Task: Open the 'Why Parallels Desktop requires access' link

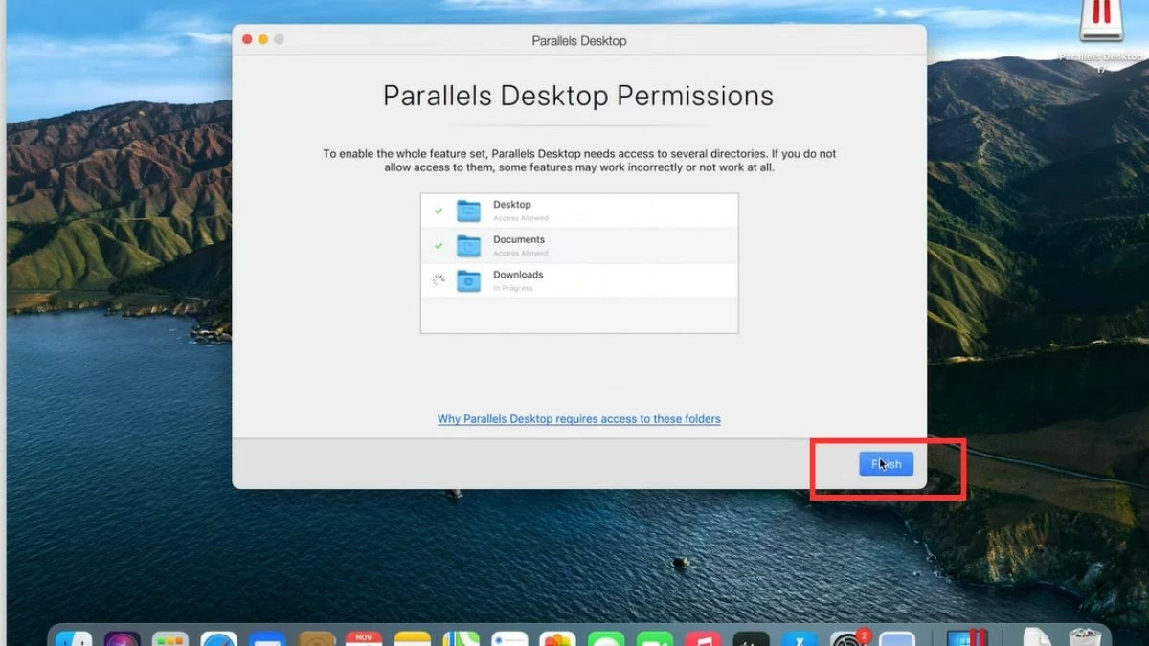Action: click(578, 419)
